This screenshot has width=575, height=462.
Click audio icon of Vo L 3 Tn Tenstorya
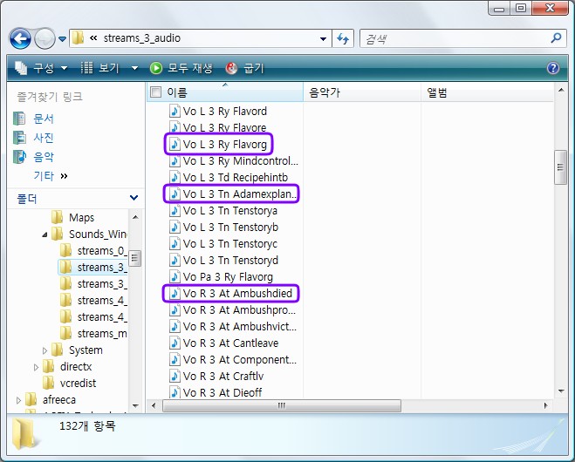pos(175,211)
